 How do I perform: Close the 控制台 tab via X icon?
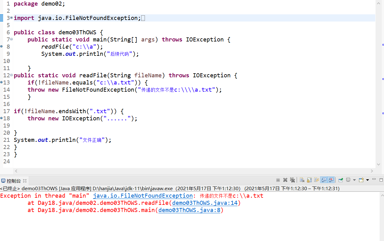click(x=25, y=181)
